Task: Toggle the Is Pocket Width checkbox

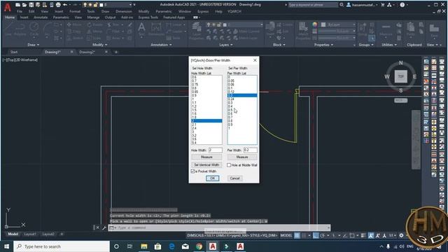Action: coord(193,171)
